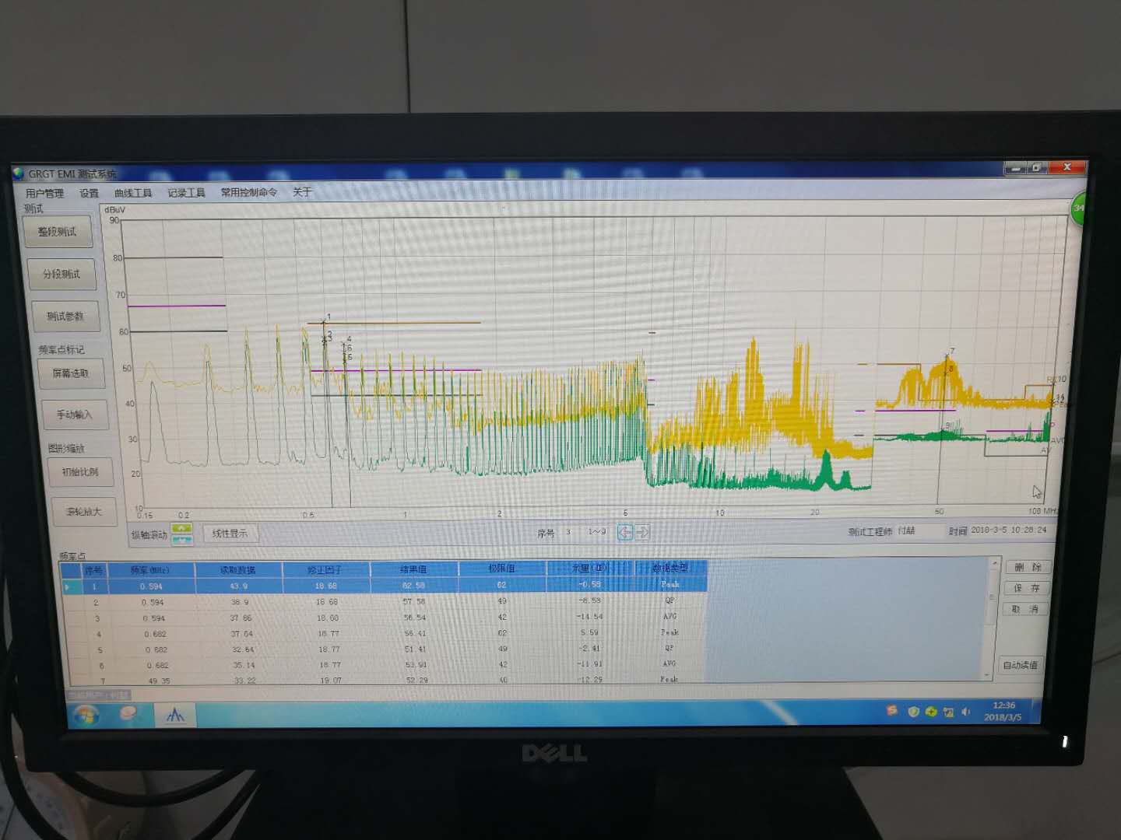Select table row 4 with result 56.41
The height and width of the screenshot is (840, 1121).
(385, 633)
